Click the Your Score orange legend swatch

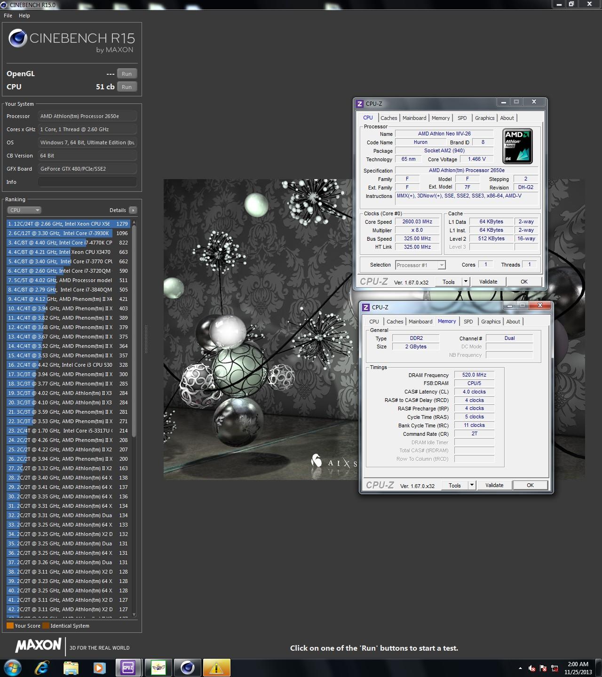10,626
